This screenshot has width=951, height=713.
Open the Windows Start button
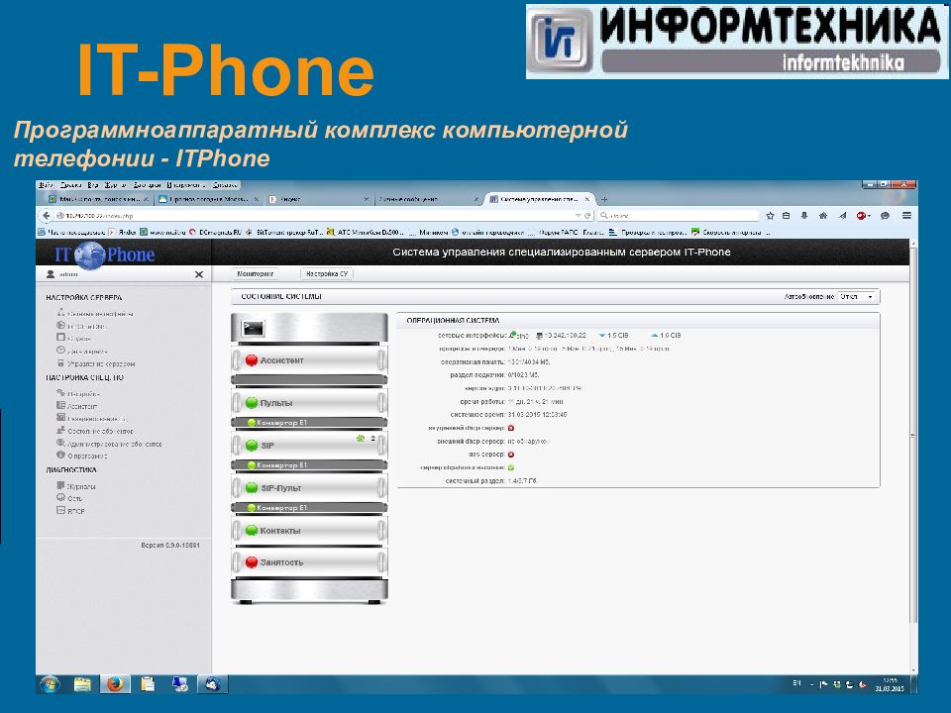[50, 684]
